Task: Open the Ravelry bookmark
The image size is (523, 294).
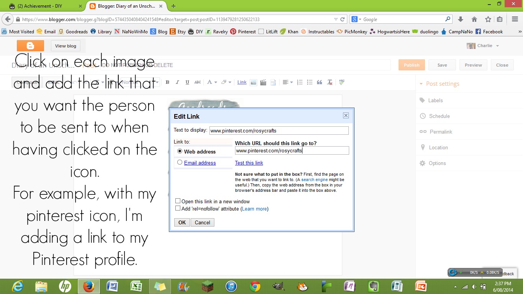Action: coord(217,32)
